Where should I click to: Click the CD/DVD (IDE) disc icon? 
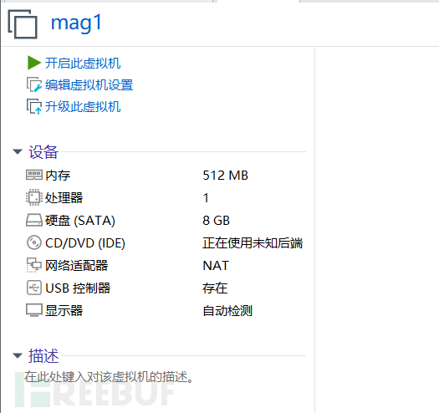click(x=34, y=242)
